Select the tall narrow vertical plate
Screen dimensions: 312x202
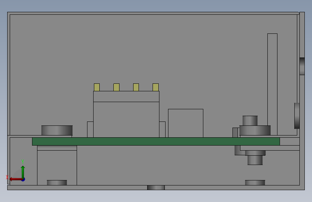click(x=272, y=84)
